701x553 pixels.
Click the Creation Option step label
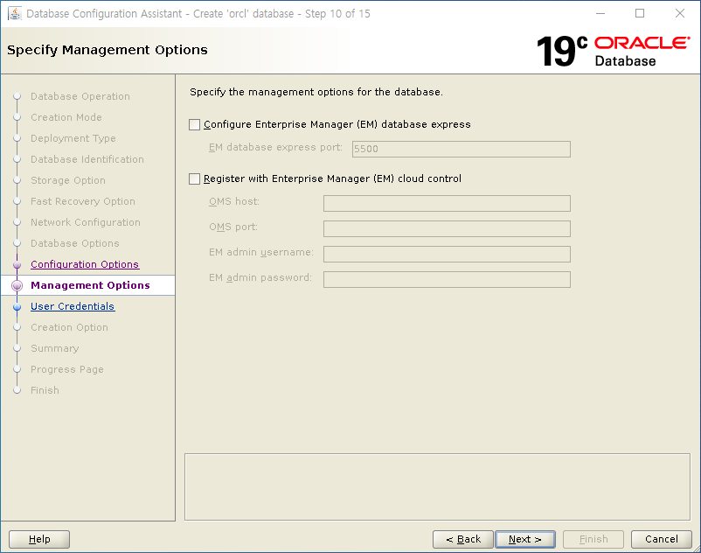point(69,327)
